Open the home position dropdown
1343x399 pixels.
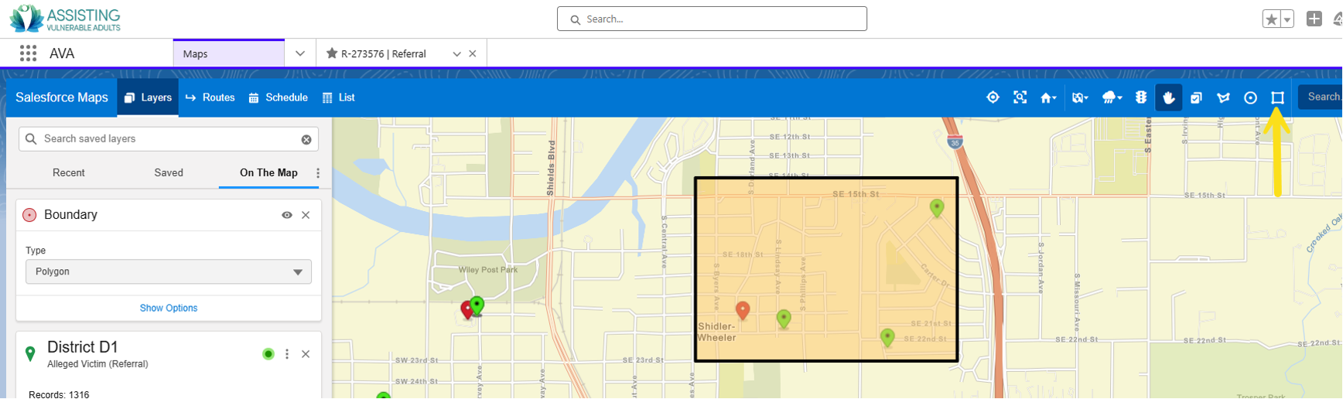click(x=1048, y=97)
